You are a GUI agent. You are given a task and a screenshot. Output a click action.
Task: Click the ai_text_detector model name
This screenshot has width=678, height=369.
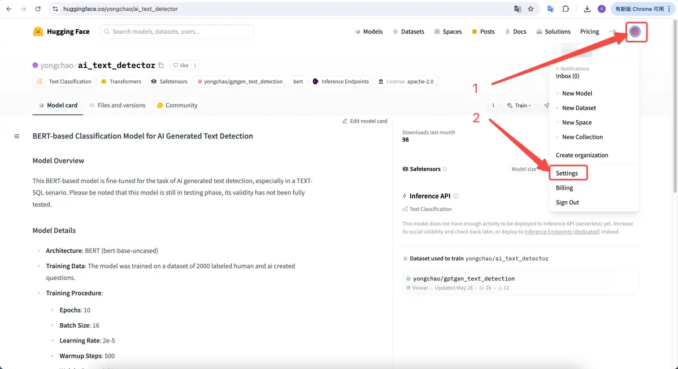[x=116, y=66]
